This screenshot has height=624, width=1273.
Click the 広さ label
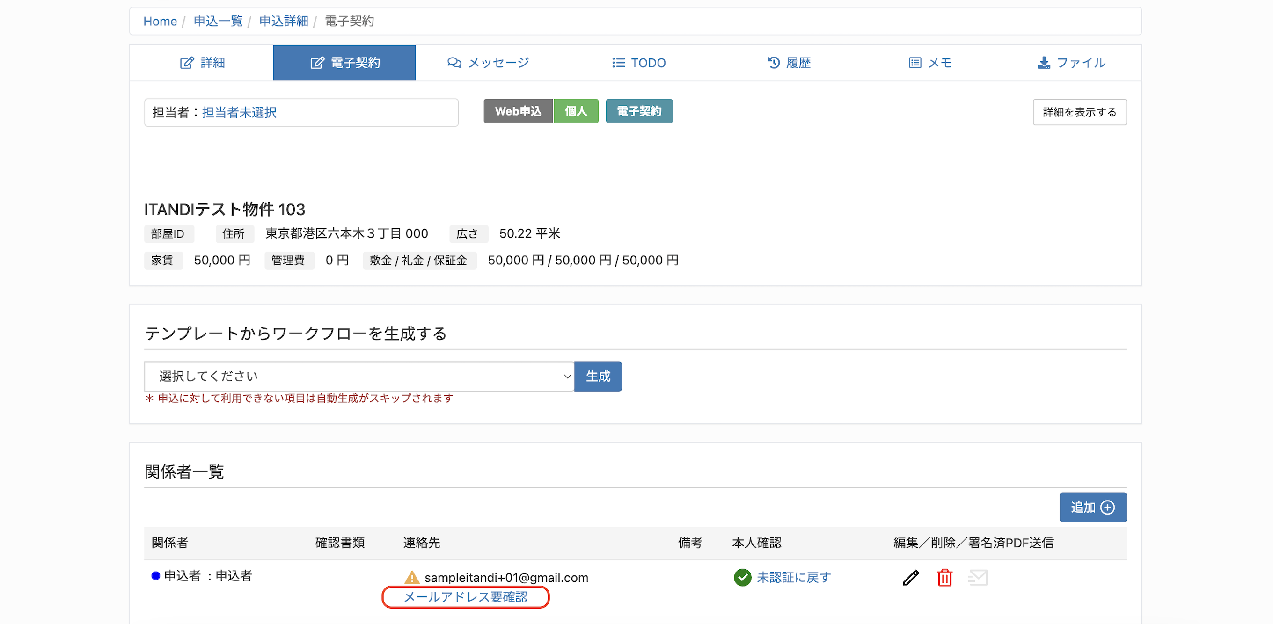pyautogui.click(x=468, y=234)
